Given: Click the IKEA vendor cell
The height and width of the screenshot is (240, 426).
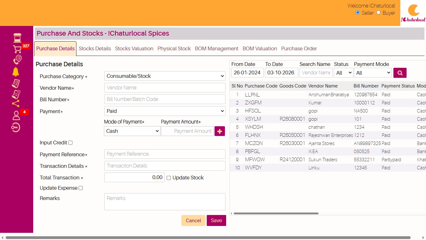Looking at the screenshot, I should tap(313, 152).
